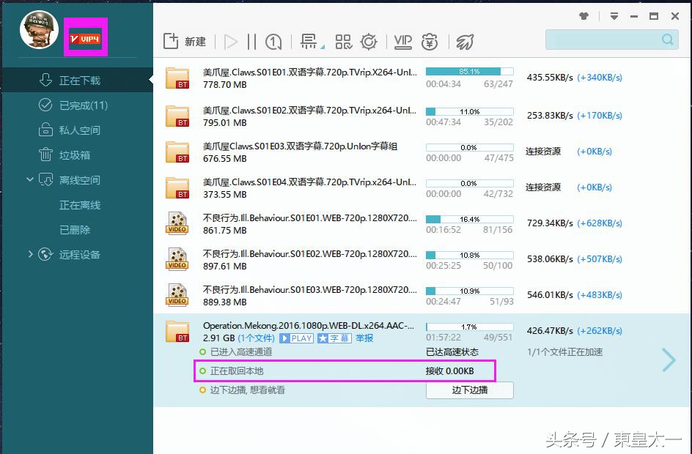
Task: Click BT folder icon of Claws.S01E02
Action: click(x=177, y=116)
